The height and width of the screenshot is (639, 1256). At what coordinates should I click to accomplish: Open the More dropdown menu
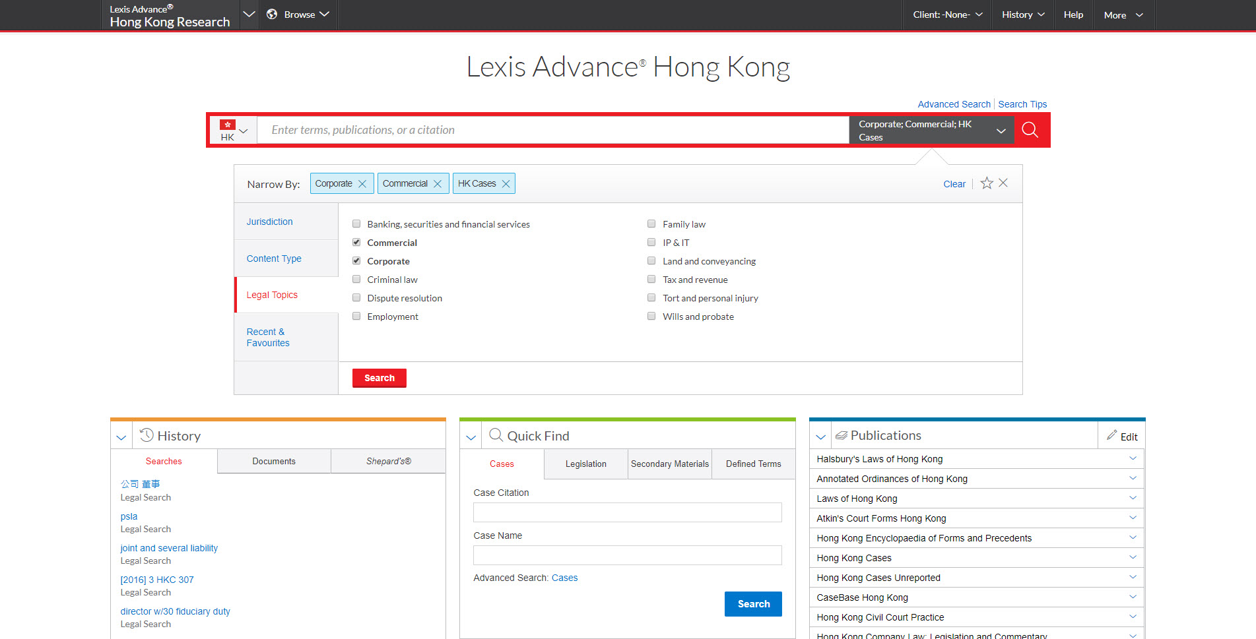tap(1123, 15)
